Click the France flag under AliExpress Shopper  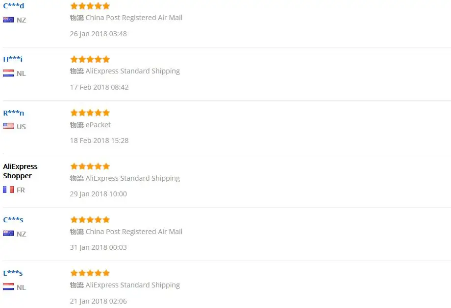pos(8,190)
